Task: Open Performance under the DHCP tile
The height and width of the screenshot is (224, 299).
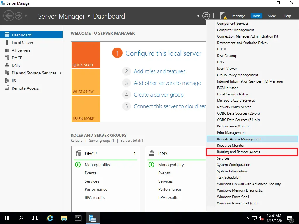Action: click(x=96, y=189)
